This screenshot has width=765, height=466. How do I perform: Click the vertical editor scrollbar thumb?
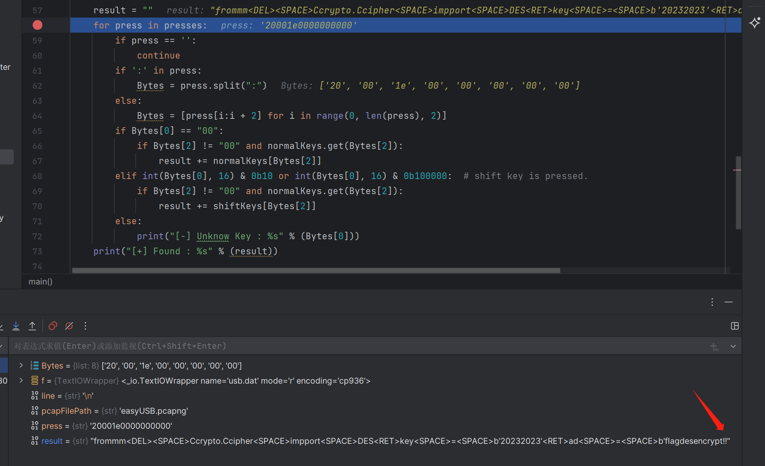(x=738, y=193)
